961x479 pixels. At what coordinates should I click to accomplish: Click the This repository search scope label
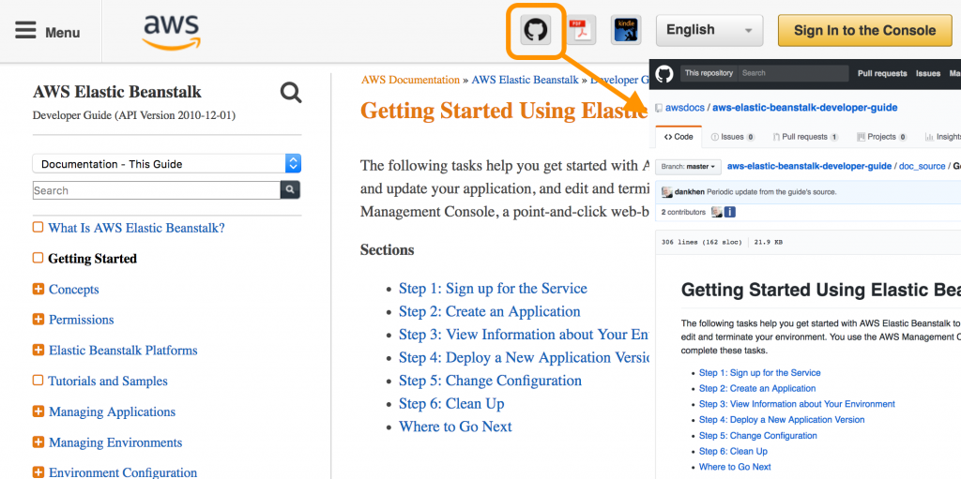click(709, 73)
